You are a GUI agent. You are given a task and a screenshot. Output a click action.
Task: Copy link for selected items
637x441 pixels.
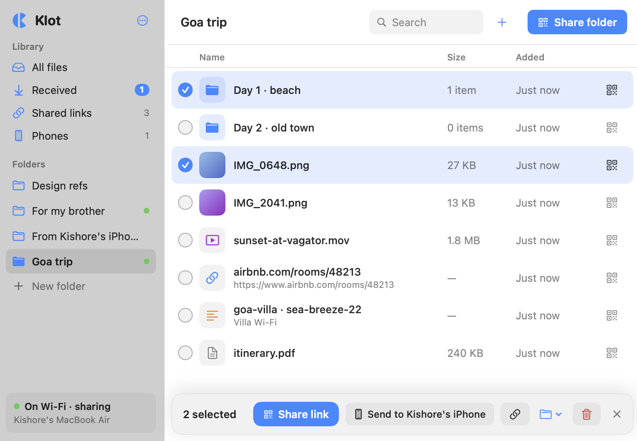(515, 414)
